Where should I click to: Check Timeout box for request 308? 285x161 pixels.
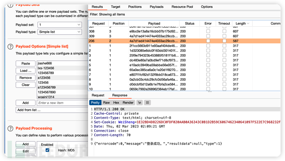(224, 31)
